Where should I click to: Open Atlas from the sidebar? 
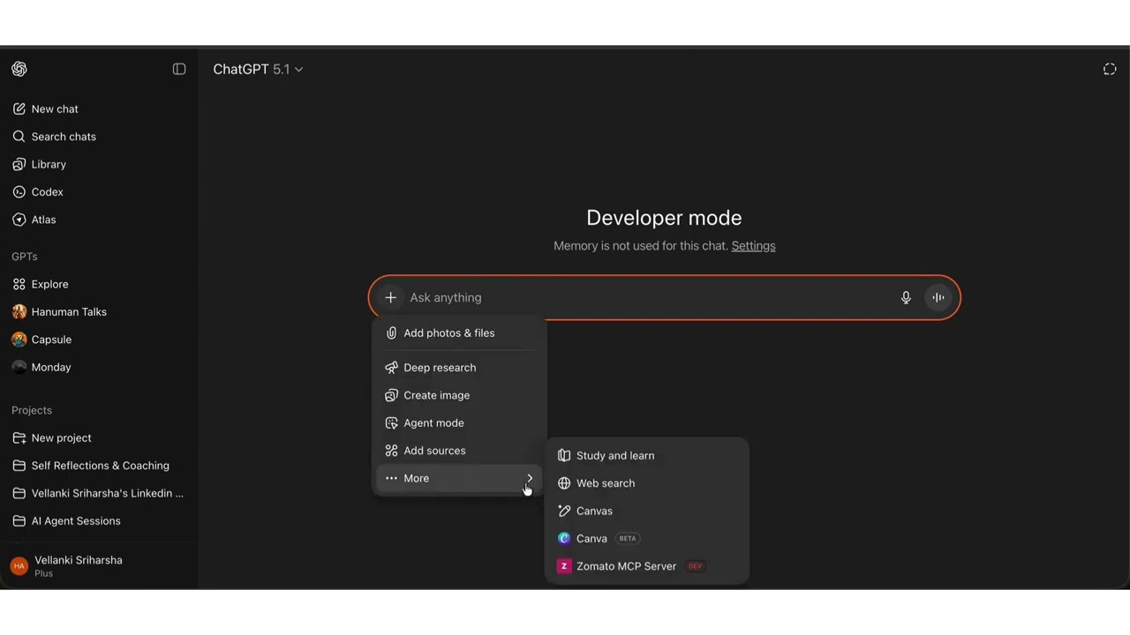[99, 220]
